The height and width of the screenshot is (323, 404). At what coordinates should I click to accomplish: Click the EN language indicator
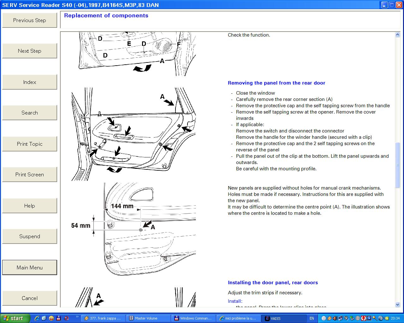tap(312, 318)
